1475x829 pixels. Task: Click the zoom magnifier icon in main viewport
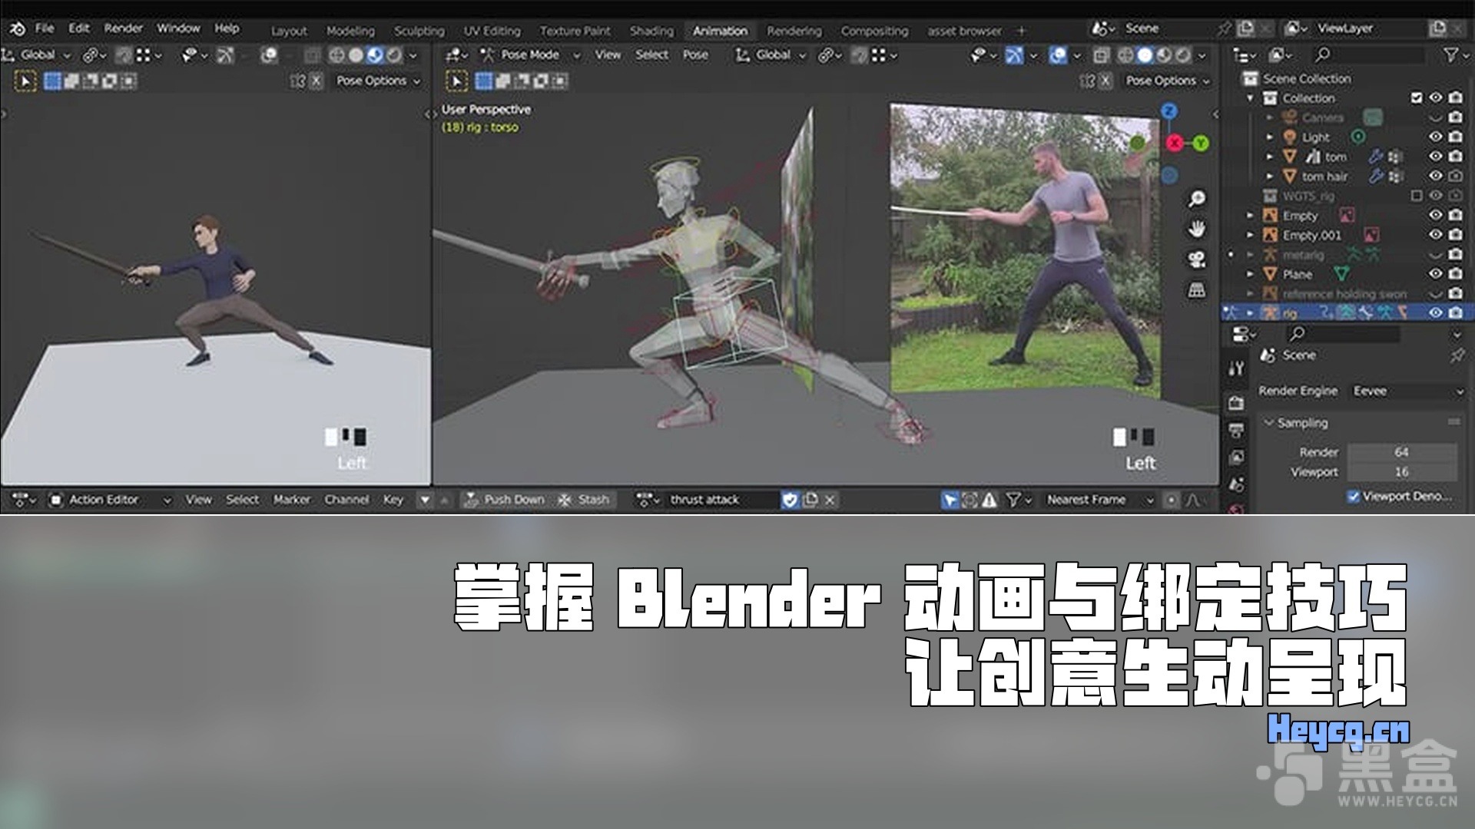1196,199
